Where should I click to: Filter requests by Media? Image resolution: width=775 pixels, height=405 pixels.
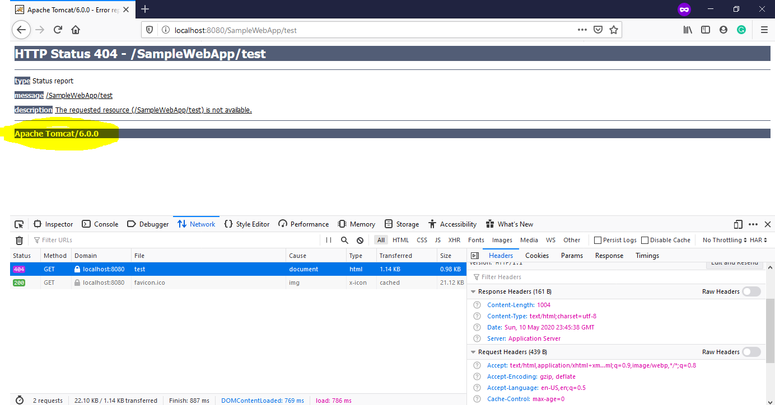pyautogui.click(x=529, y=240)
